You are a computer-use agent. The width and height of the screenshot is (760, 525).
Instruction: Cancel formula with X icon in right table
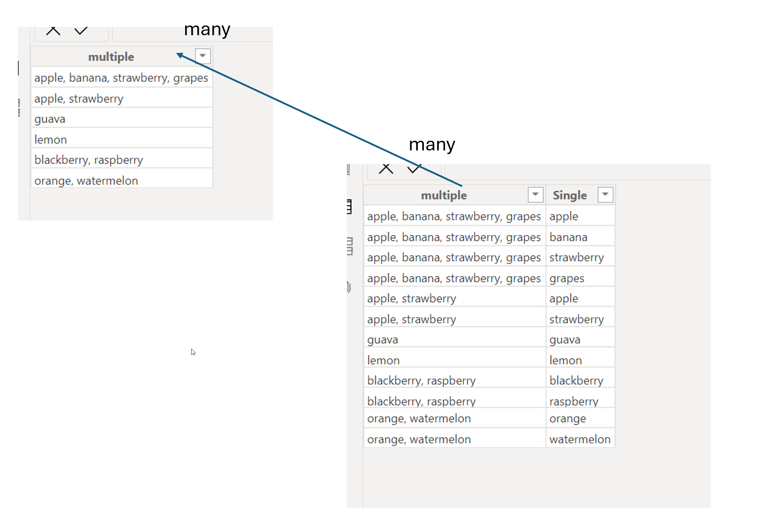386,168
